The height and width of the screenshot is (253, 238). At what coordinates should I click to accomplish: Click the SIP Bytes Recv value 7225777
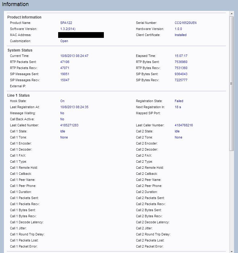click(181, 80)
